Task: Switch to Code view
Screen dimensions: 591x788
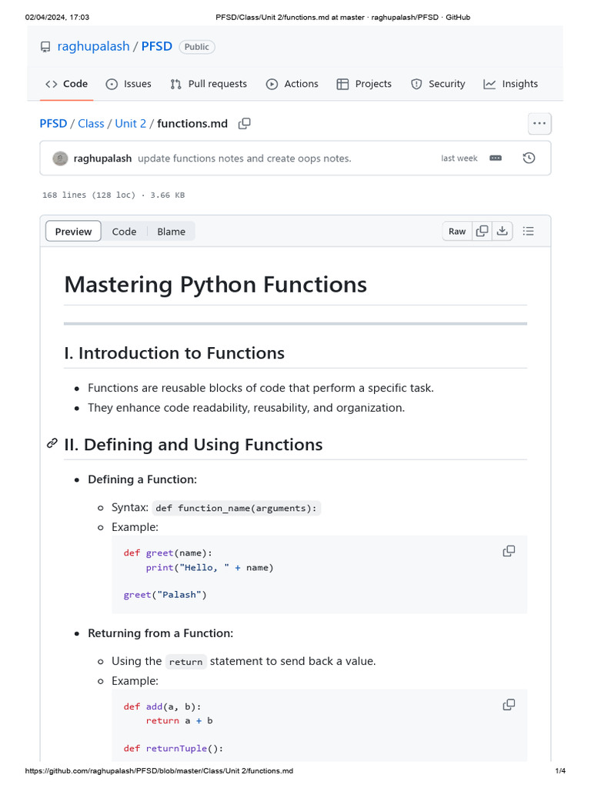Action: 124,232
